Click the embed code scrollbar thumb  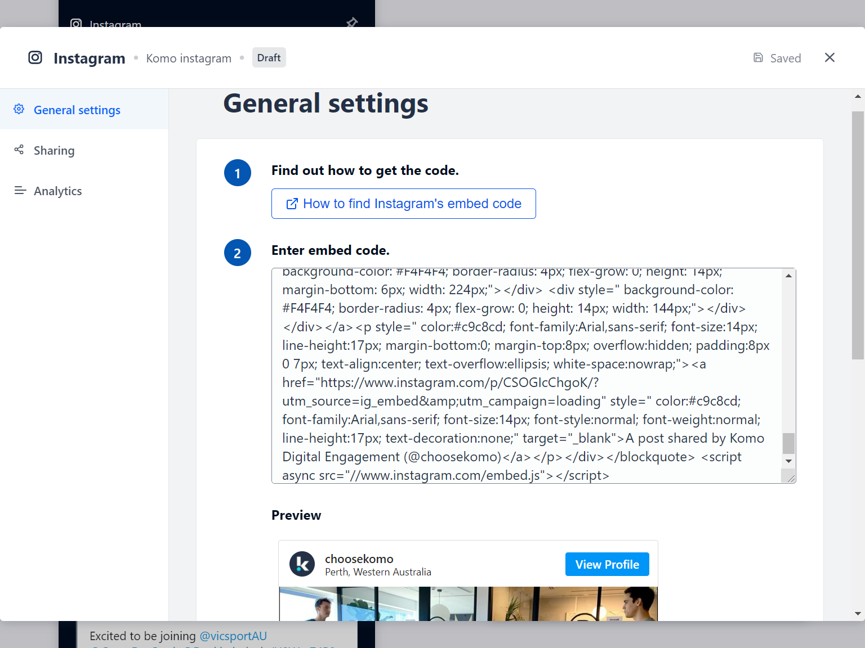pyautogui.click(x=788, y=443)
